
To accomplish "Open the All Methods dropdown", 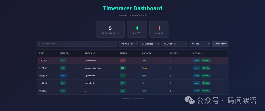I will 128,44.
